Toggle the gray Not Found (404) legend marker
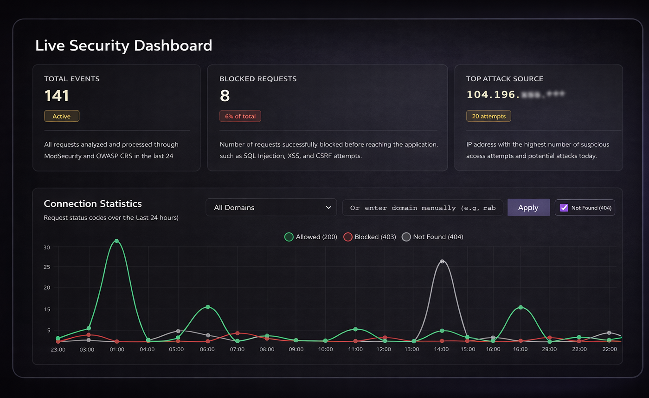649x398 pixels. click(406, 237)
